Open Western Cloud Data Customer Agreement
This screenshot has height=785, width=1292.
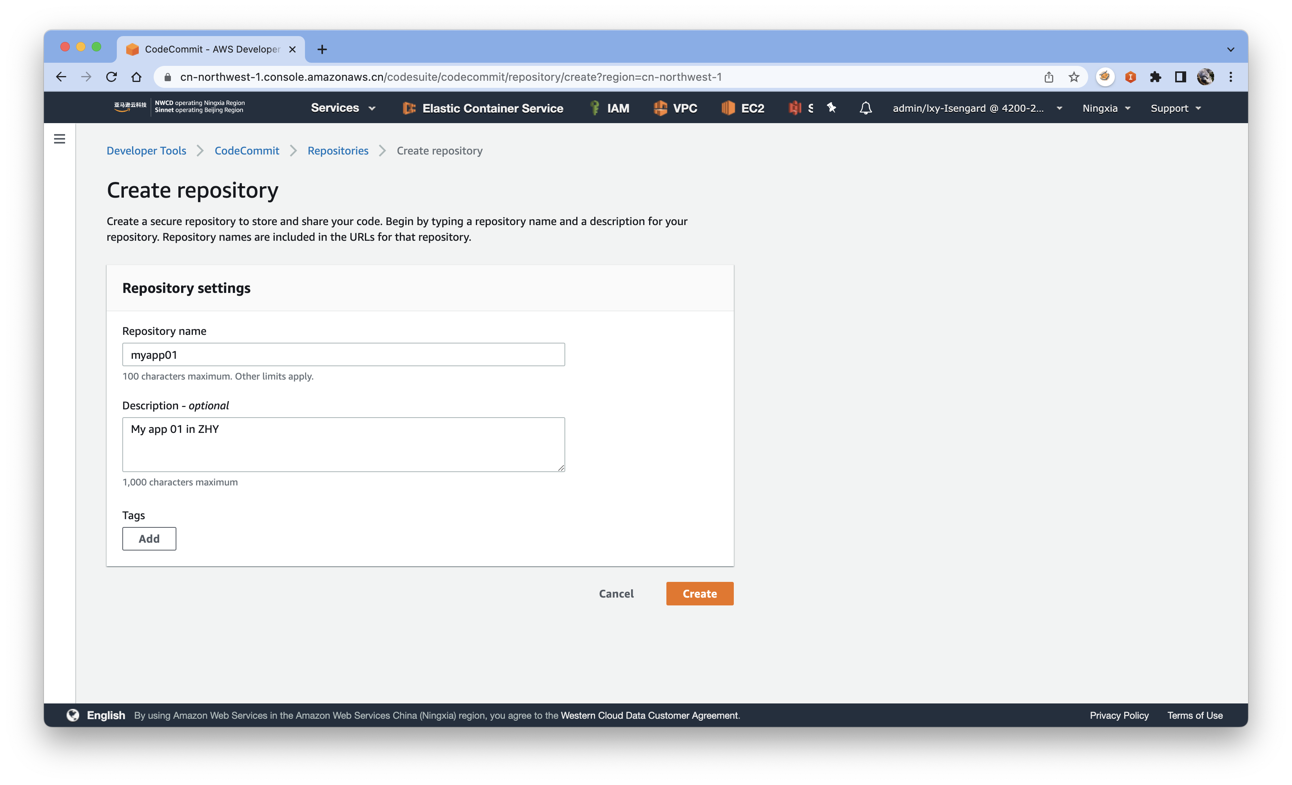[x=649, y=715]
